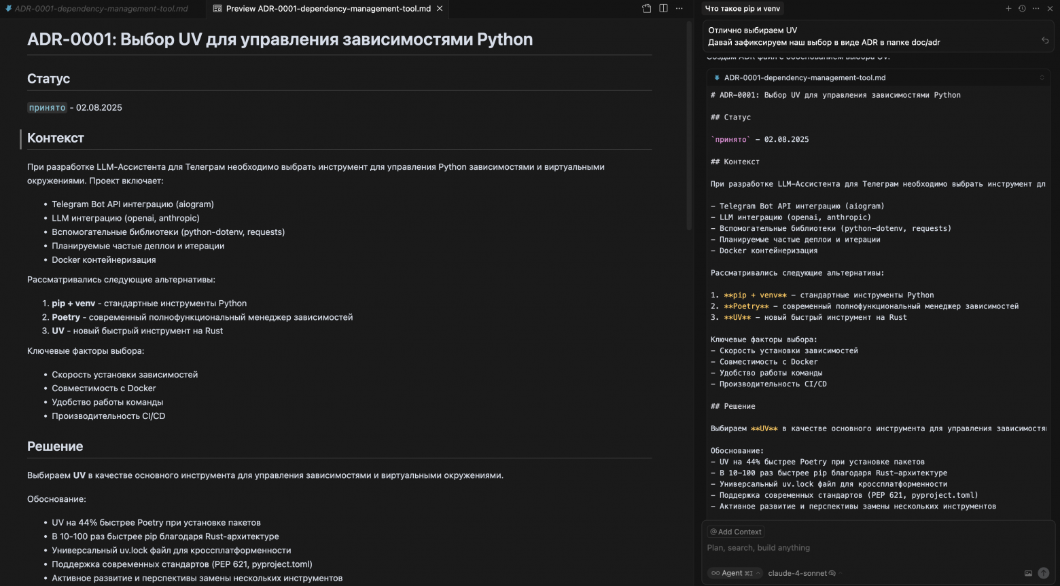The height and width of the screenshot is (586, 1060).
Task: Open preview editor more actions ellipsis
Action: 679,8
